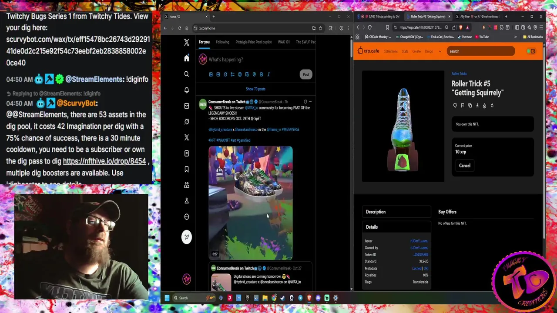Click Show 70 posts link
This screenshot has height=313, width=557.
pos(255,89)
